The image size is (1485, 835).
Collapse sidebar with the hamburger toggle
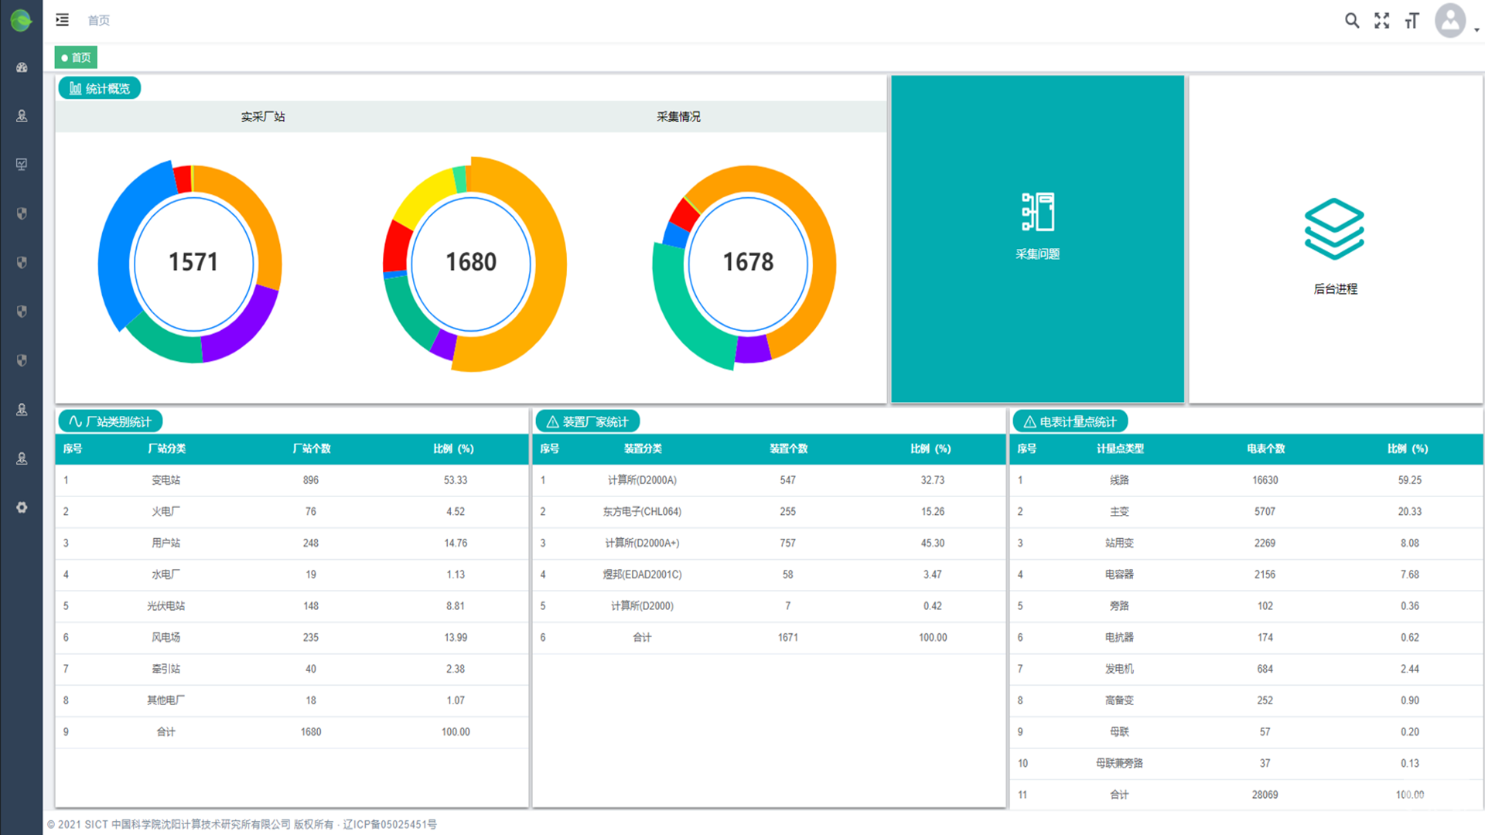(x=63, y=20)
